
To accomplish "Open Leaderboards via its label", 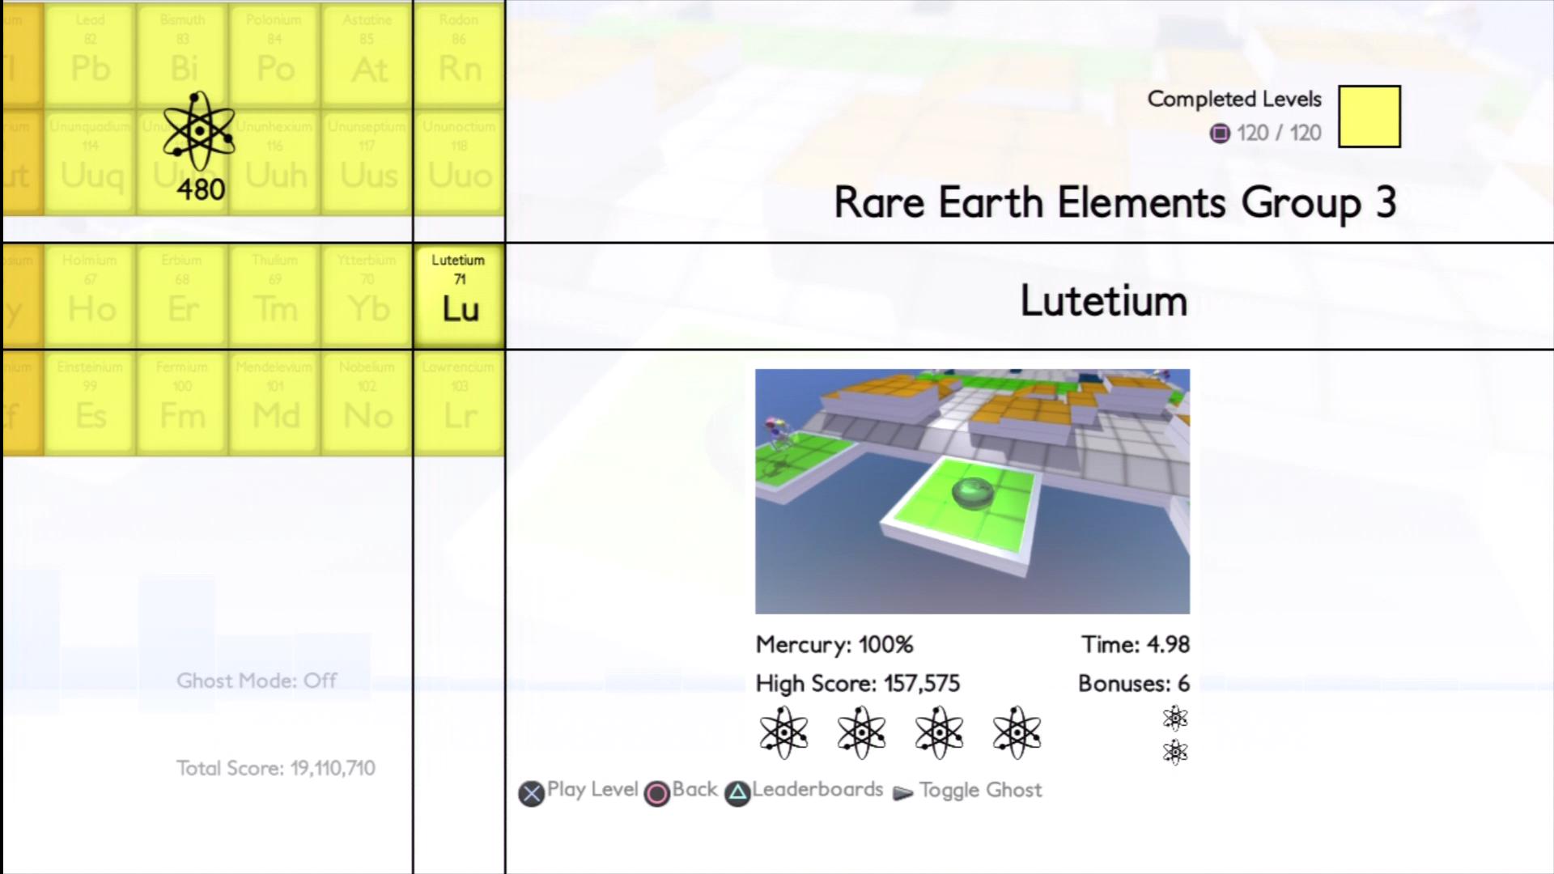I will click(817, 790).
